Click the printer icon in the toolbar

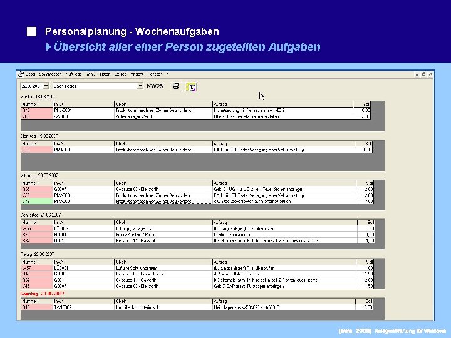coord(176,86)
